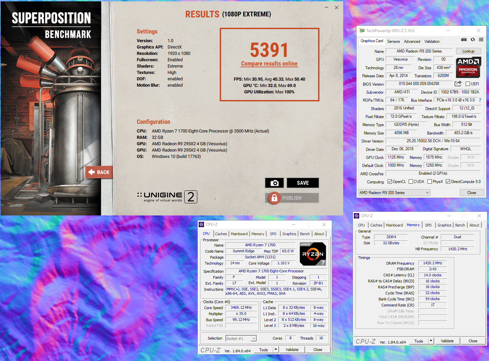This screenshot has height=361, width=489.
Task: Expand Tools arrow in bottom CPU-Z window
Action: click(x=276, y=350)
